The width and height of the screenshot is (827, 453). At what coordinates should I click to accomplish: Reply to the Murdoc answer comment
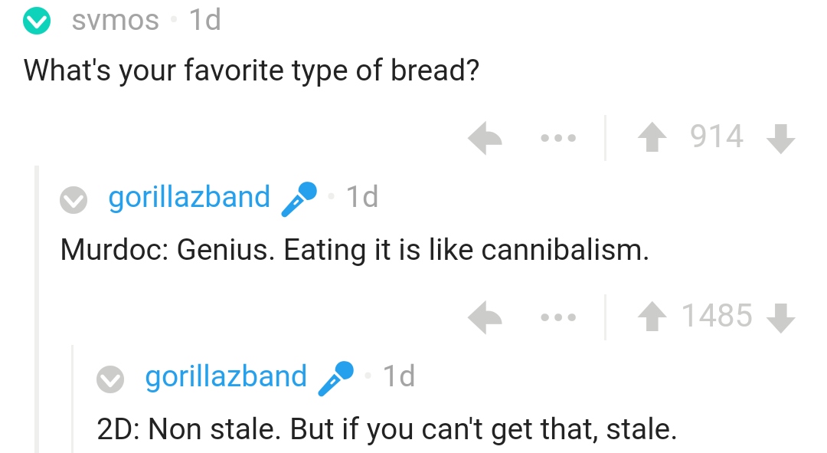[485, 317]
